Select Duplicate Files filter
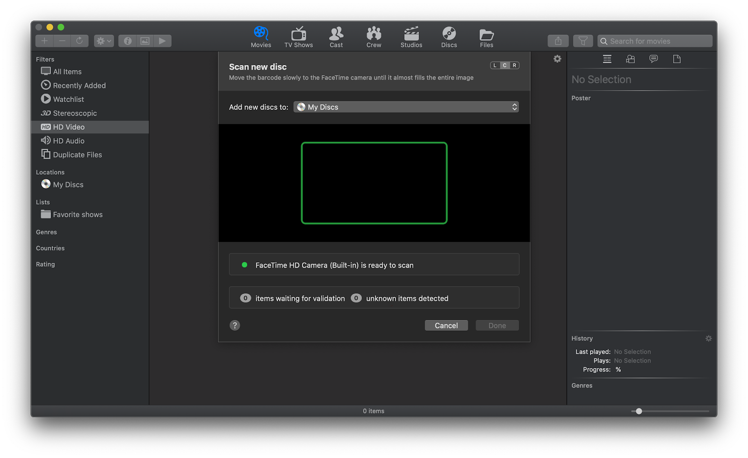 pos(90,154)
